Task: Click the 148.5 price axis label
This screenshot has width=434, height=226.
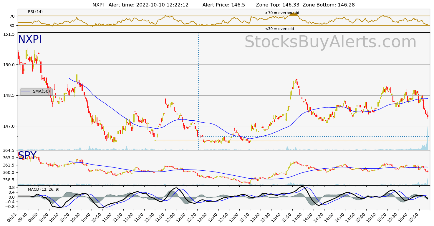Action: tap(9, 95)
